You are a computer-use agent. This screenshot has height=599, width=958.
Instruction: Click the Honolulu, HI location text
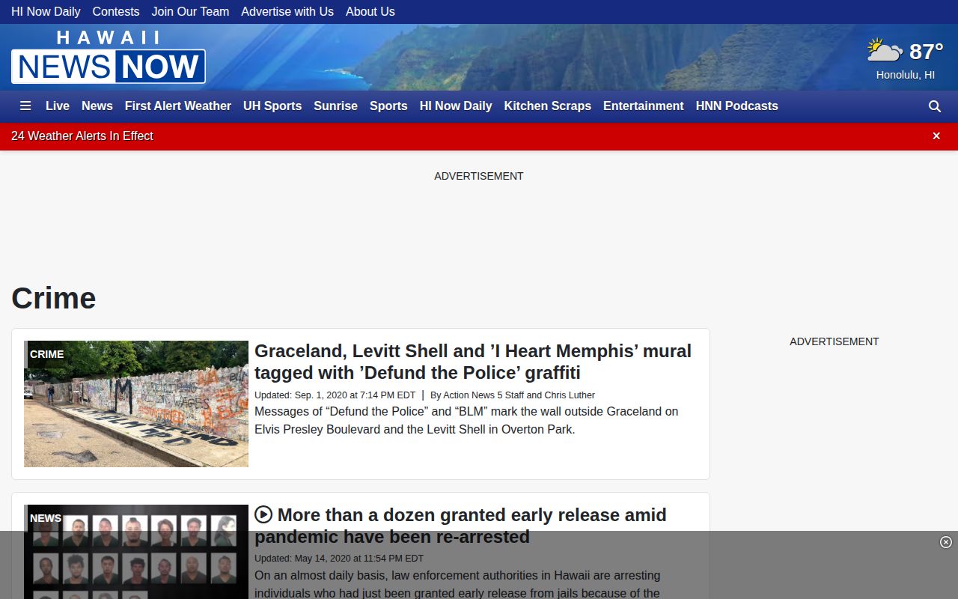point(906,75)
